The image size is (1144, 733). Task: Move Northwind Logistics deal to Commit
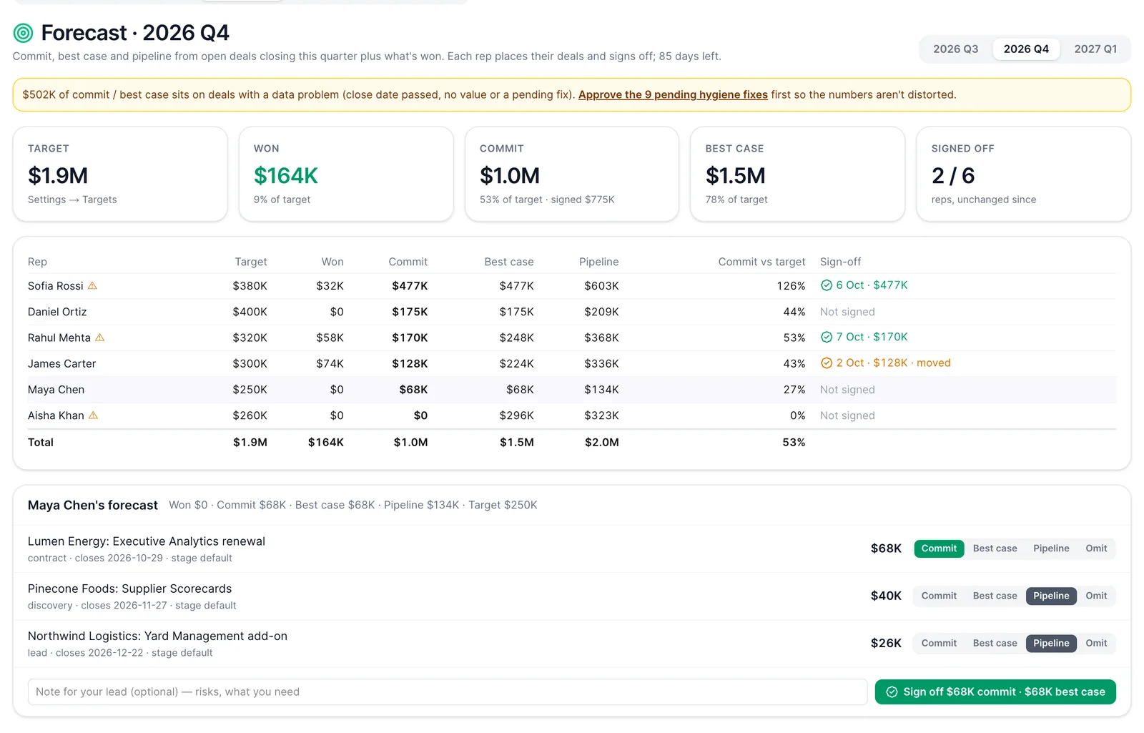coord(939,643)
